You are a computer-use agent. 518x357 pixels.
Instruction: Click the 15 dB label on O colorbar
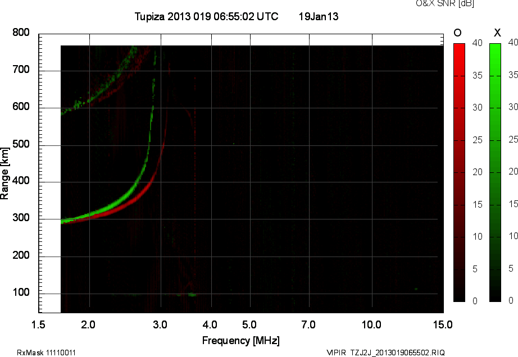pyautogui.click(x=478, y=204)
